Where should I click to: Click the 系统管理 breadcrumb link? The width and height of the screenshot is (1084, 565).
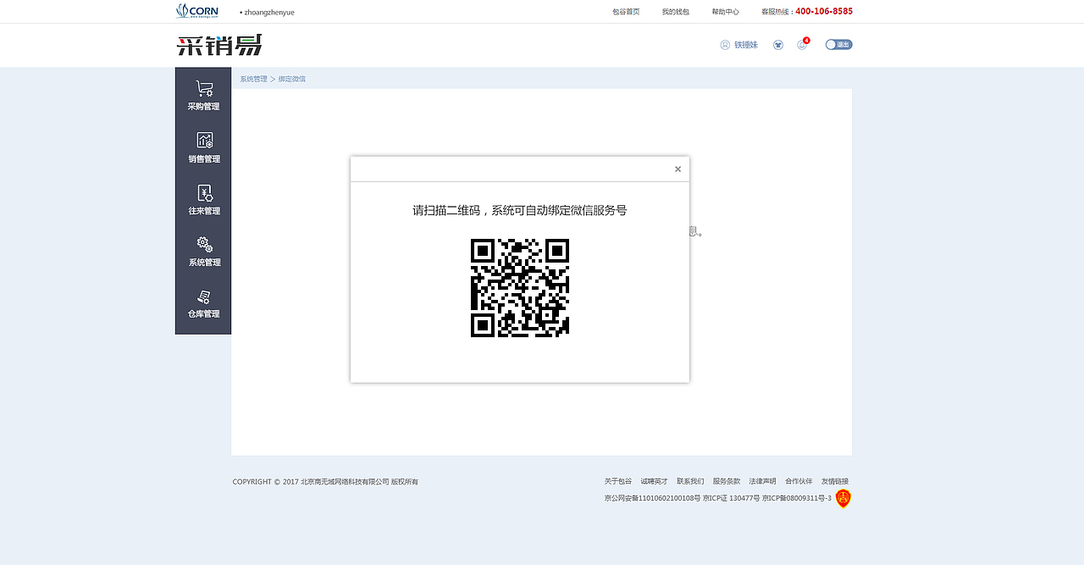click(253, 78)
